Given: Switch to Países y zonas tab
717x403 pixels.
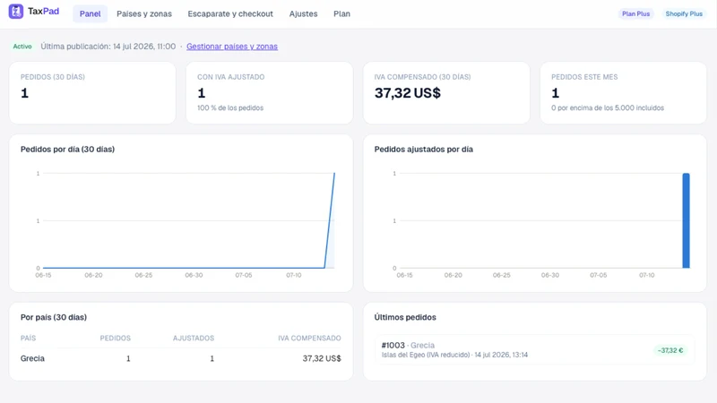Looking at the screenshot, I should [144, 13].
